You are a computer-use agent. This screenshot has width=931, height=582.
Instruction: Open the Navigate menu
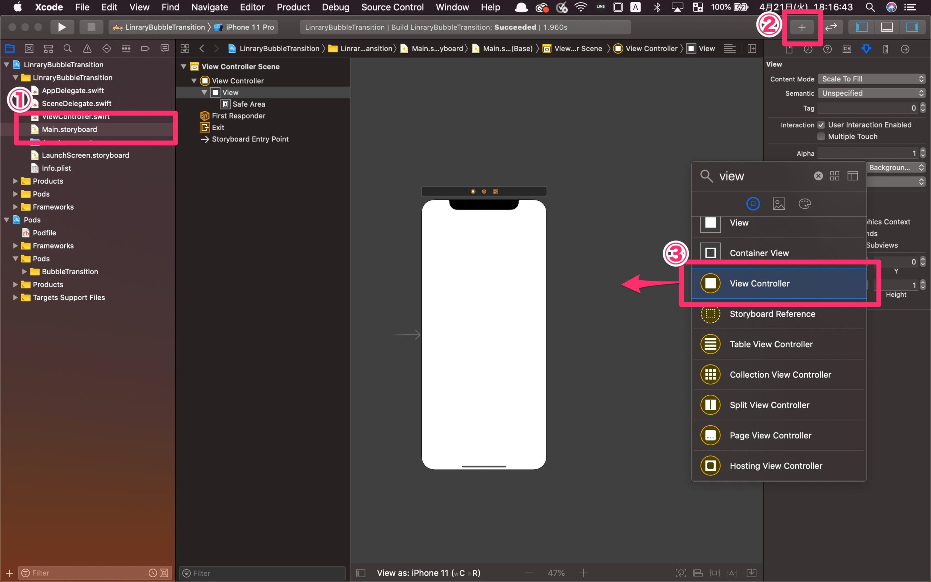(210, 7)
